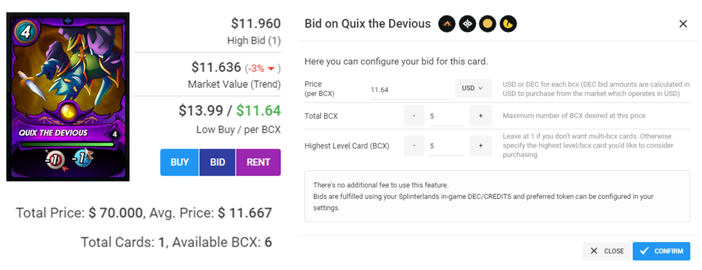
Task: Select the BID tab button
Action: (217, 162)
